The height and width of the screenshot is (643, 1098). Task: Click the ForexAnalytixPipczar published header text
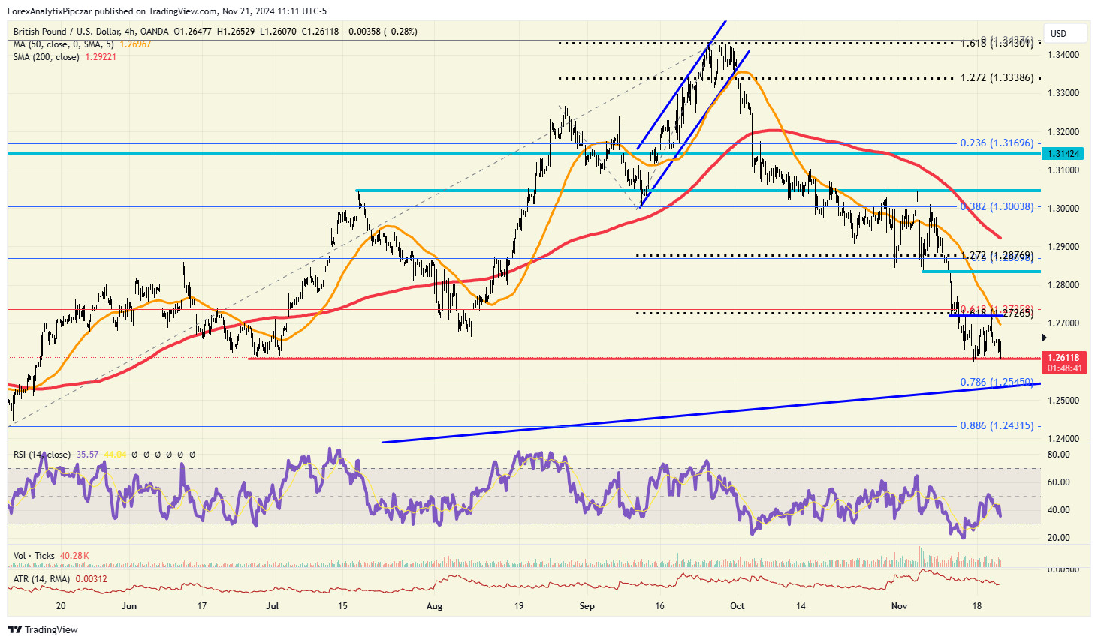[167, 11]
